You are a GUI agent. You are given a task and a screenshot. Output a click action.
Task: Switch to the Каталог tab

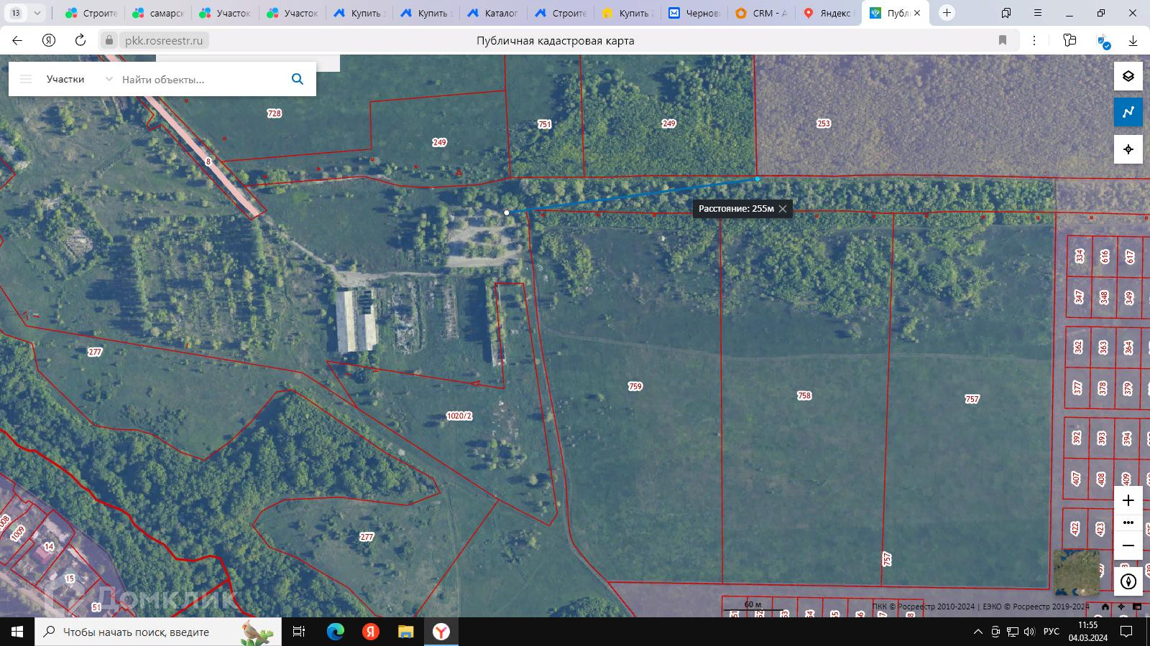coord(493,13)
